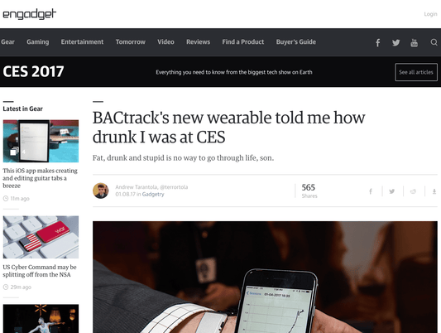
Task: Share article on Facebook icon
Action: [371, 191]
